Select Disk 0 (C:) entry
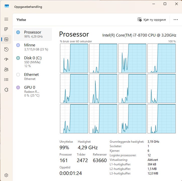Screen dimensions: 182x181 (33, 62)
